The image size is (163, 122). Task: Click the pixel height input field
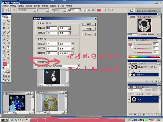(52, 33)
